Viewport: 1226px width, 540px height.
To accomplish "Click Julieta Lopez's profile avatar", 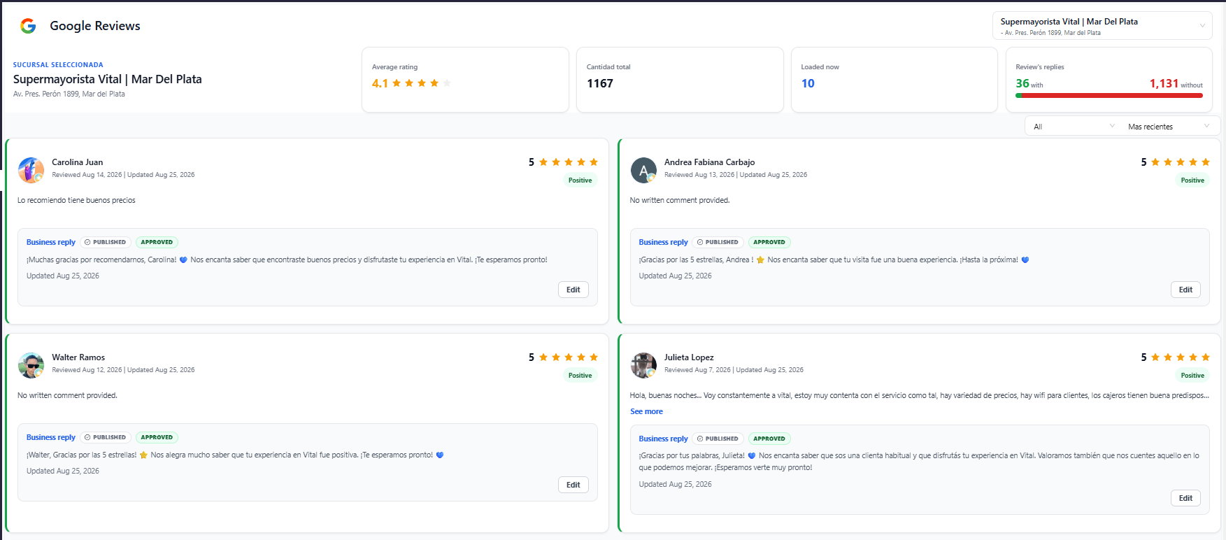I will click(643, 365).
